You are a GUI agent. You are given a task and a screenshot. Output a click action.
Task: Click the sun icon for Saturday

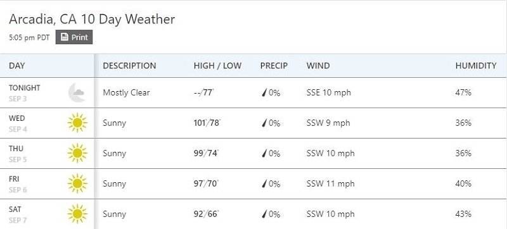[77, 214]
